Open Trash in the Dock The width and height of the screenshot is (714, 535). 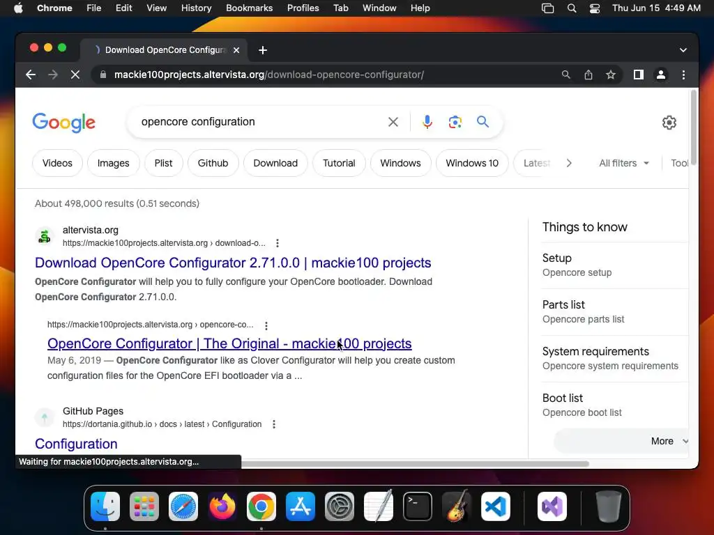(x=608, y=506)
